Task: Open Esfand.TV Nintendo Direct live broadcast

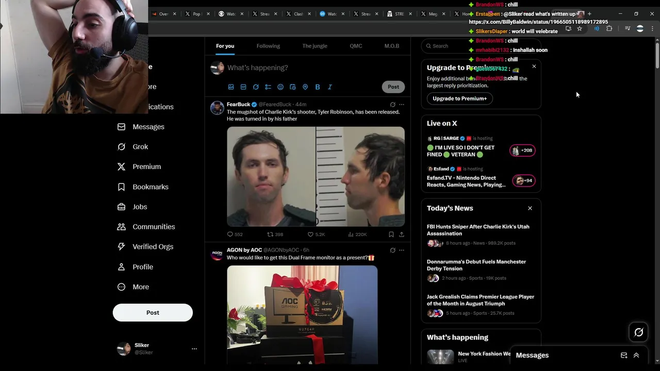Action: click(481, 177)
